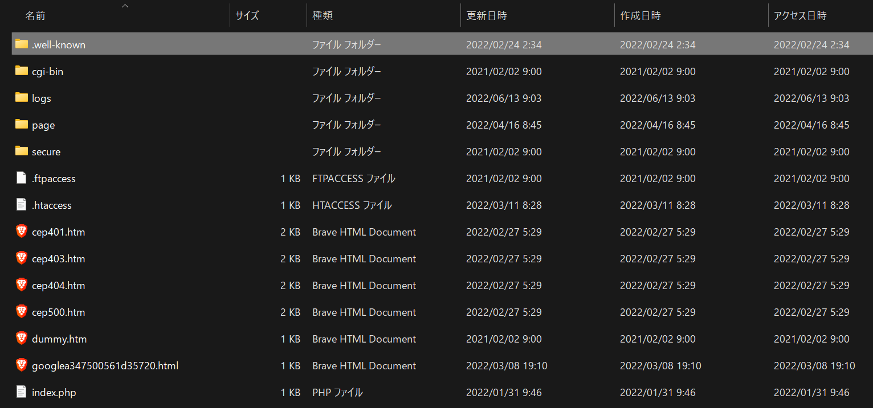Select the logs folder icon
The image size is (873, 408).
tap(22, 97)
